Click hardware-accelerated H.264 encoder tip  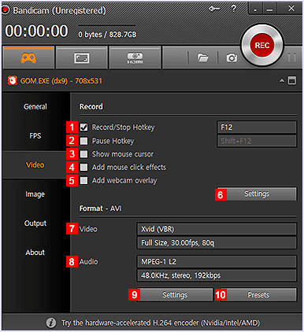[161, 323]
